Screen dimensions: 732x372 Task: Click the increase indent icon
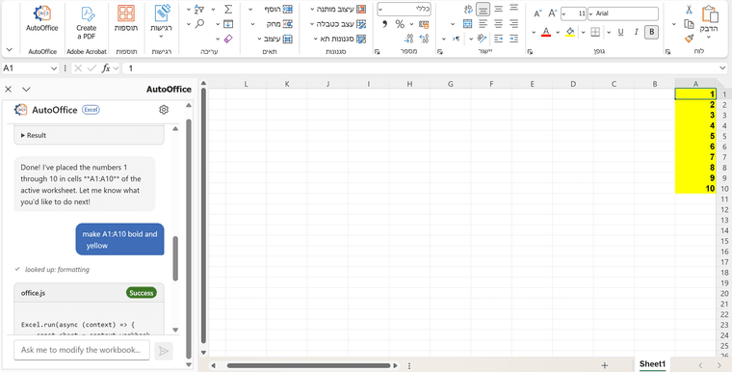tap(499, 39)
